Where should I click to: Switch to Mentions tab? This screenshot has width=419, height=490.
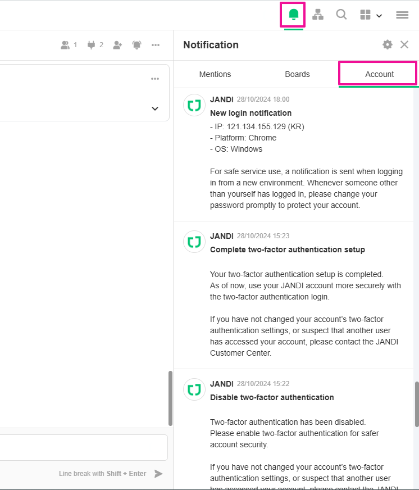[x=215, y=74]
